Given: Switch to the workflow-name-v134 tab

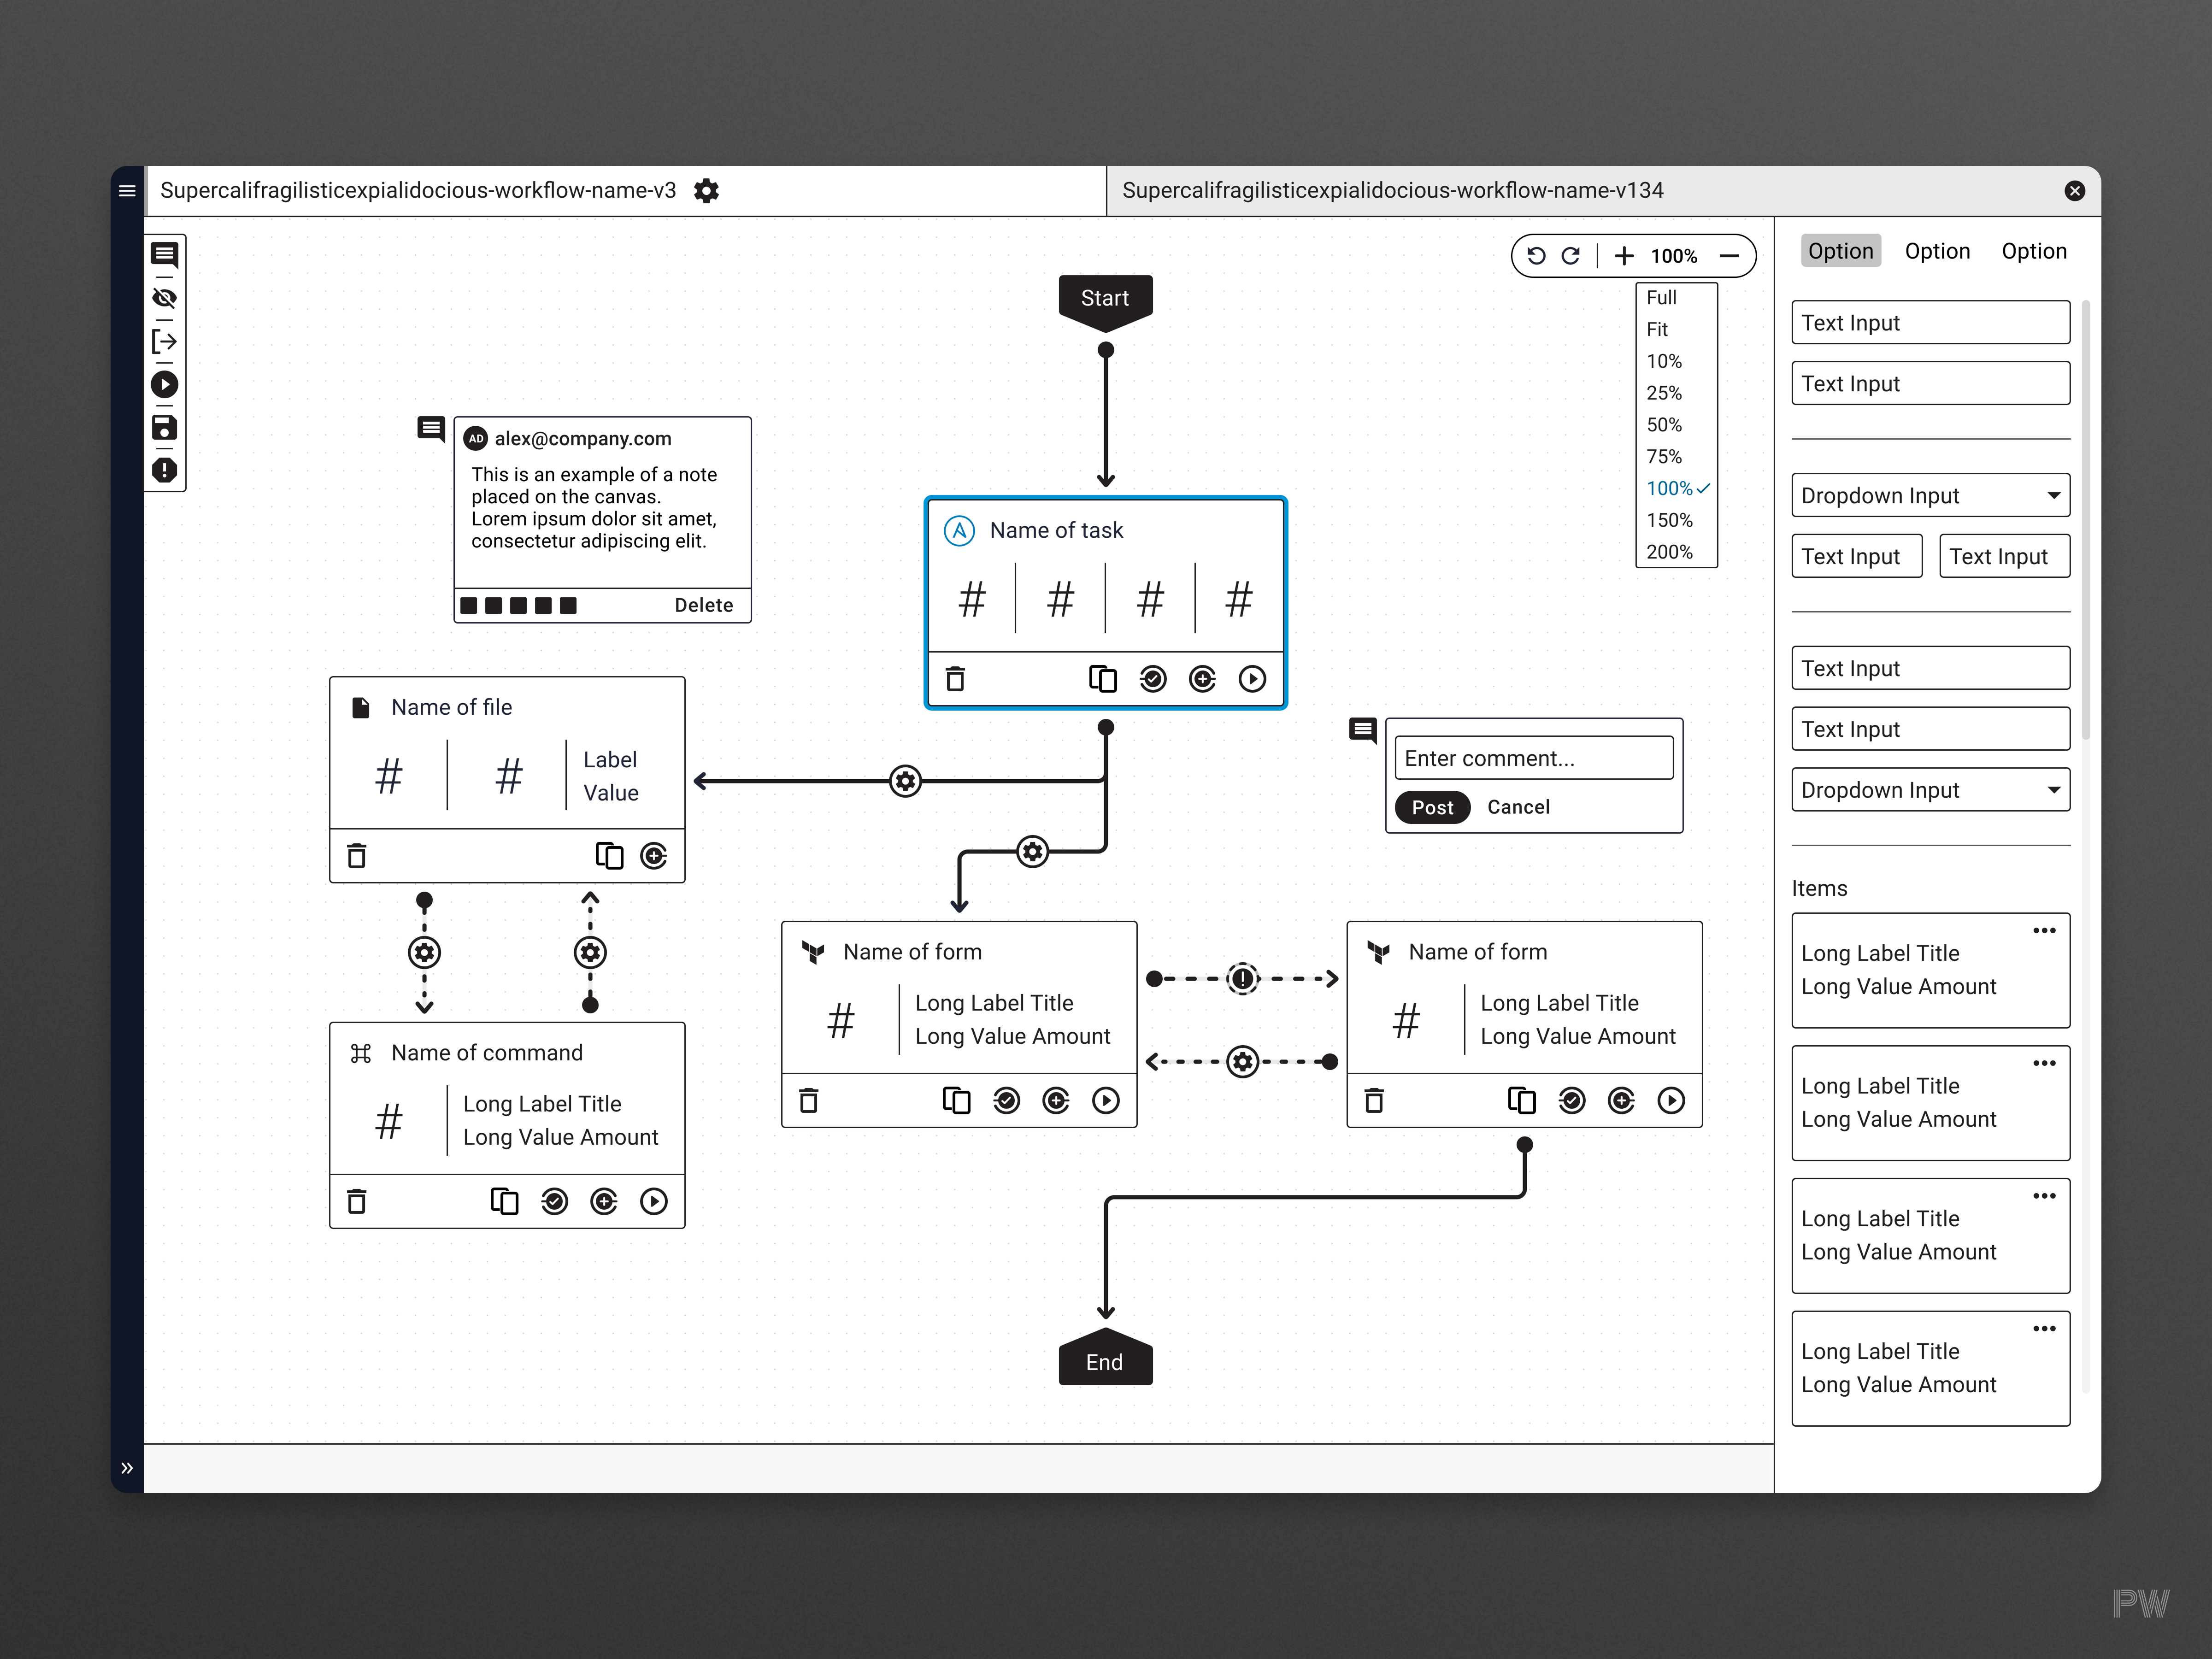Looking at the screenshot, I should (1393, 190).
